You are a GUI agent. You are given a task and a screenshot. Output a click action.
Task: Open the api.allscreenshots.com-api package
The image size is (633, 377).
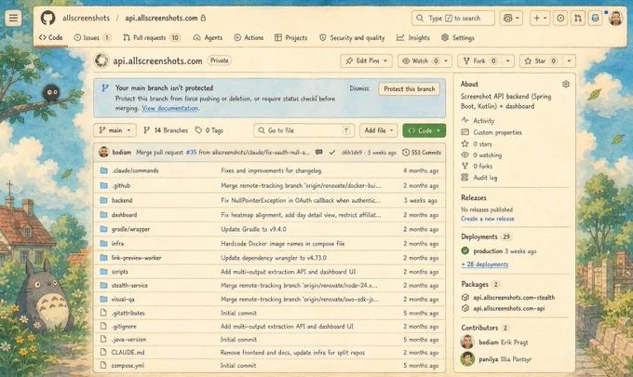coord(508,308)
